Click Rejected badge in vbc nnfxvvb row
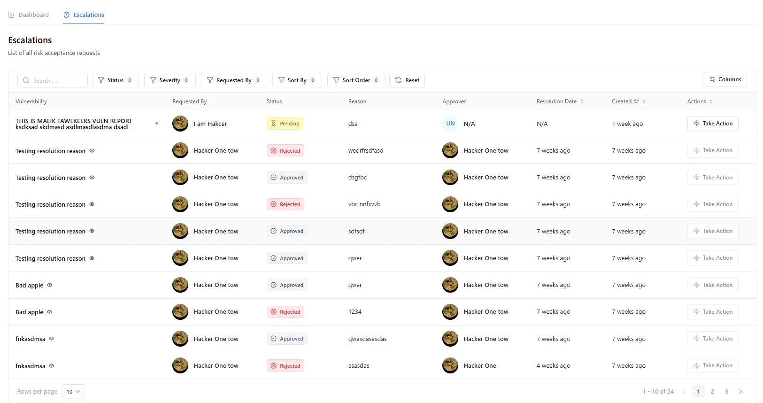The image size is (763, 403). pyautogui.click(x=285, y=204)
